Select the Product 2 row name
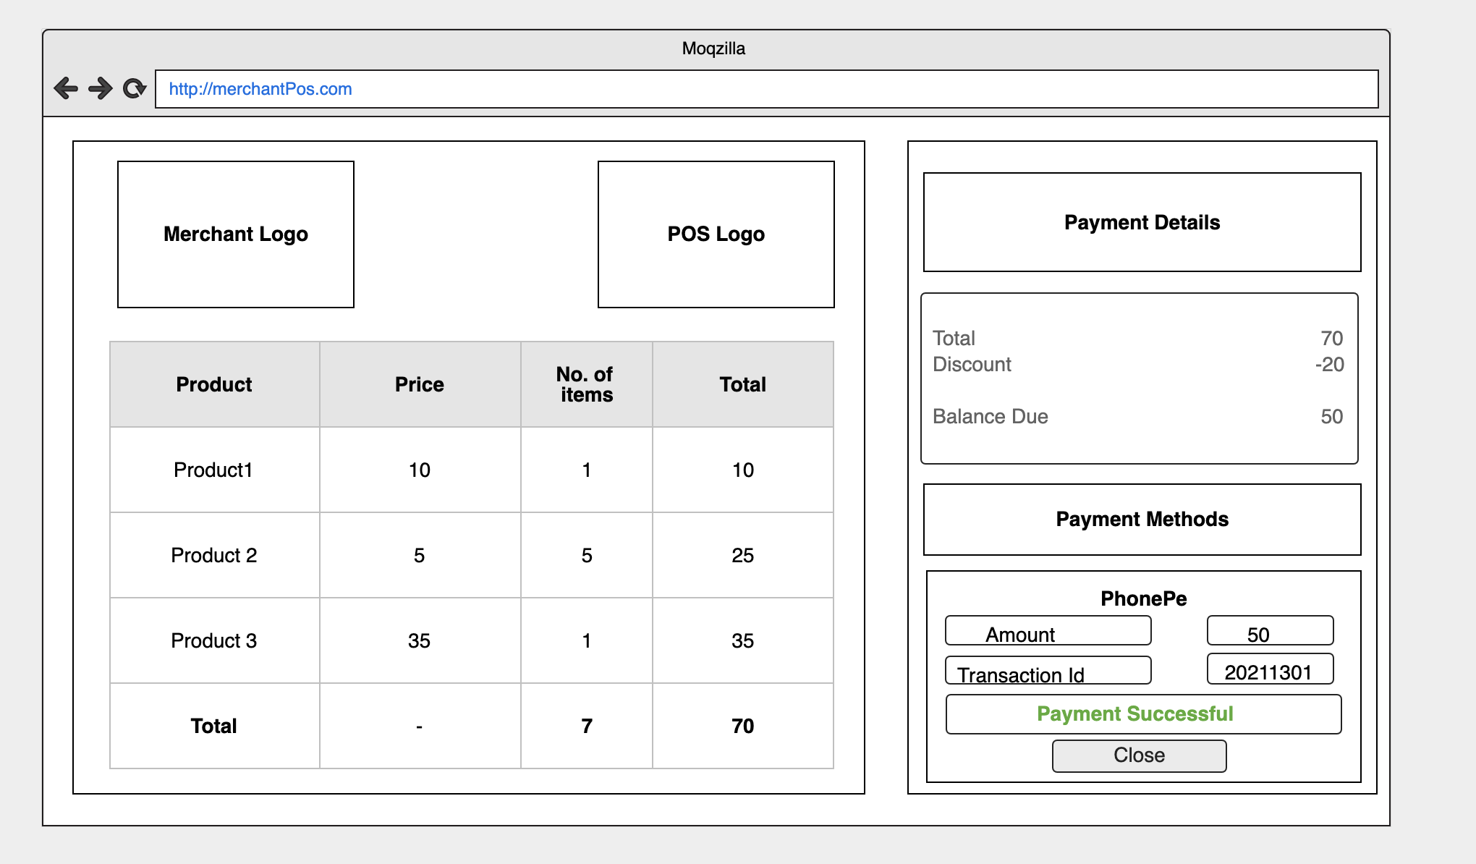Screen dimensions: 1476x864 coord(214,555)
